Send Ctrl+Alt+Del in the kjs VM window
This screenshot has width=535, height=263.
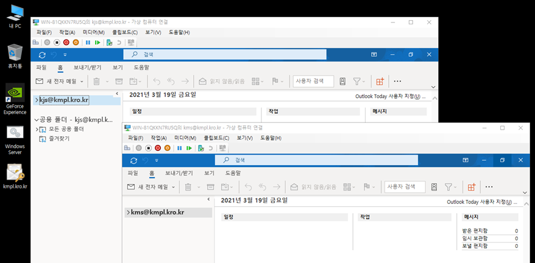click(35, 43)
